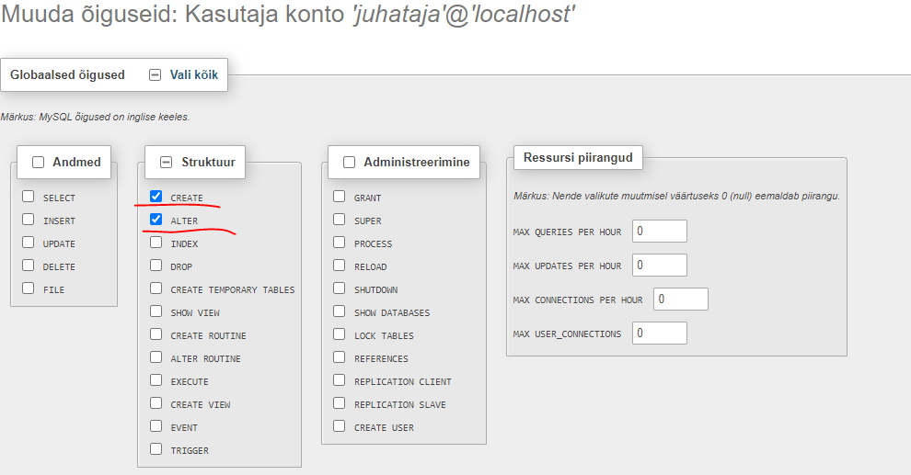Viewport: 911px width, 475px height.
Task: Focus the MAX UPDATES PER HOUR input
Action: (659, 266)
